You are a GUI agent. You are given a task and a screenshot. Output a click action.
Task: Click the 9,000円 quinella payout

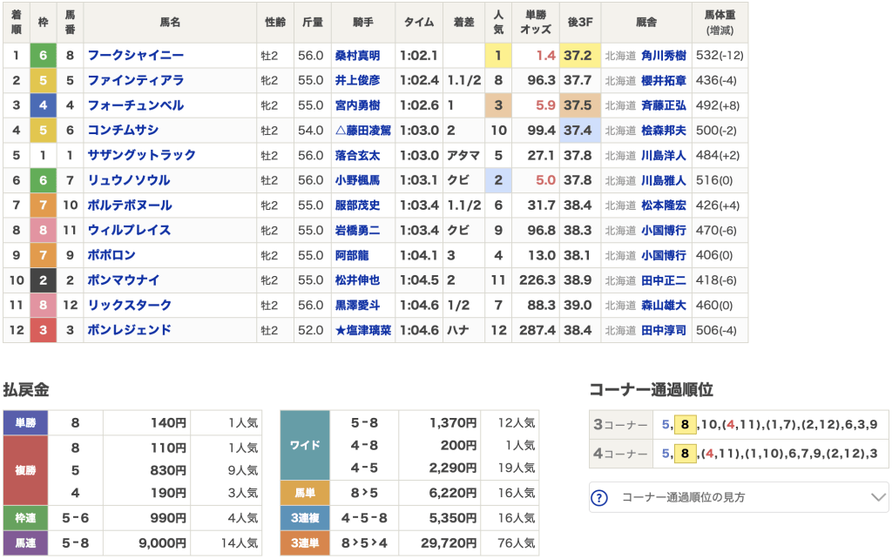tap(162, 543)
